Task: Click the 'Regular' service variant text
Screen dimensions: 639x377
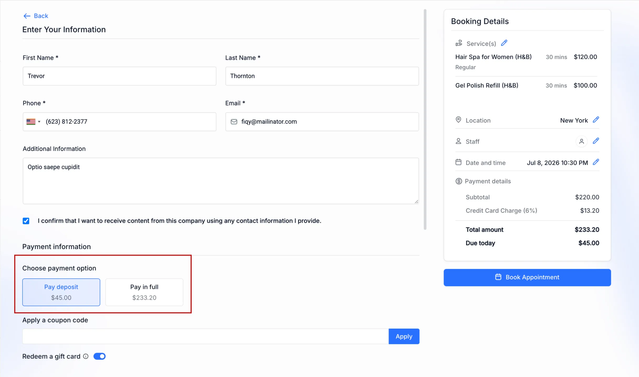Action: (465, 67)
